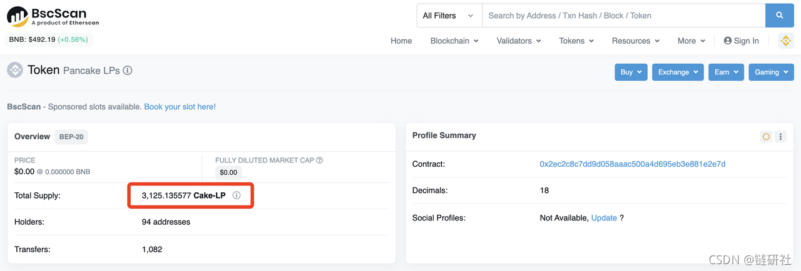Open the Exchange dropdown button
This screenshot has width=801, height=271.
[678, 72]
